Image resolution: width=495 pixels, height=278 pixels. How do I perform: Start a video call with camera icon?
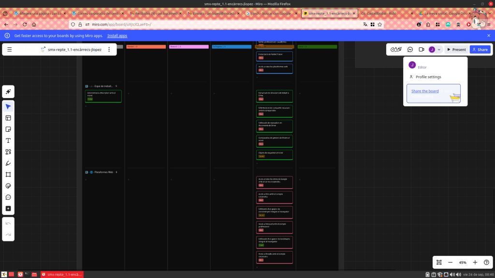click(422, 49)
